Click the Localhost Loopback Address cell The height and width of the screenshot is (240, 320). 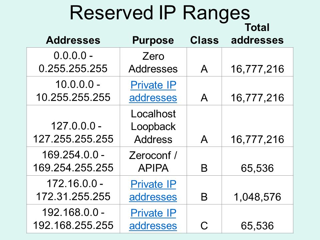pos(153,126)
